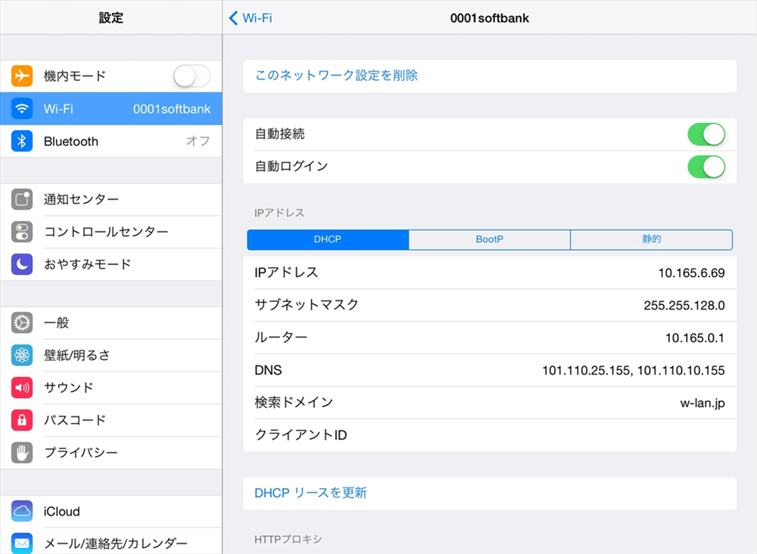This screenshot has width=757, height=554.
Task: Disable Auto-Login (自動ログイン) switch
Action: click(706, 167)
